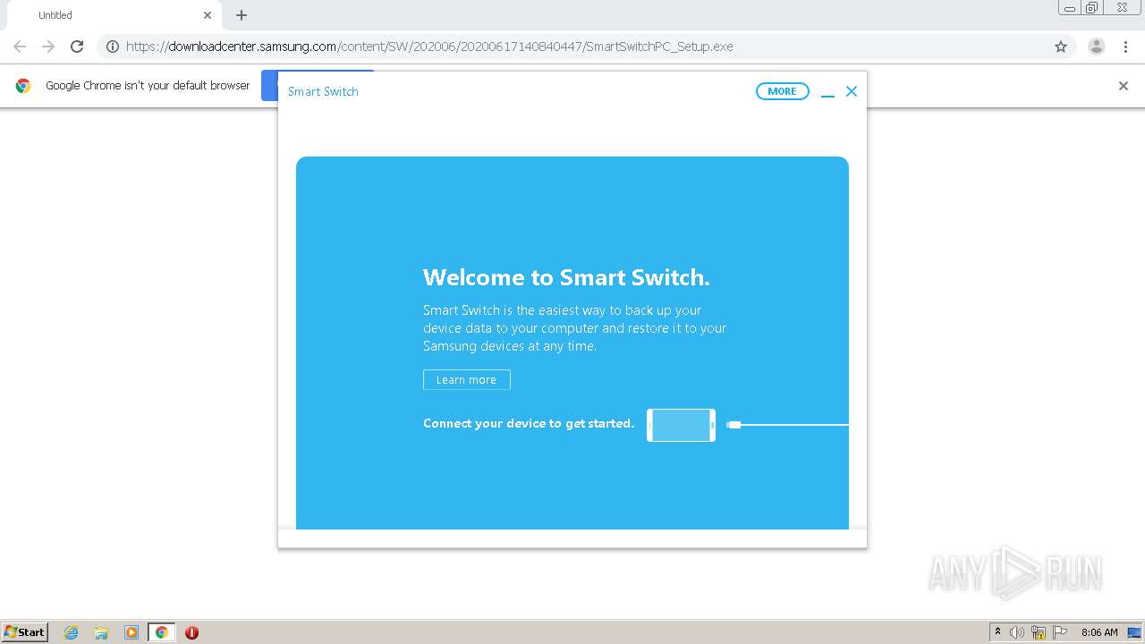This screenshot has width=1145, height=644.
Task: View site information icon in address bar
Action: click(x=113, y=47)
